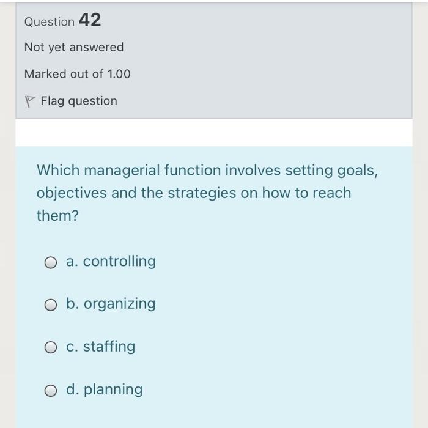
Task: Click the word "them?" ending the question
Action: click(x=57, y=216)
